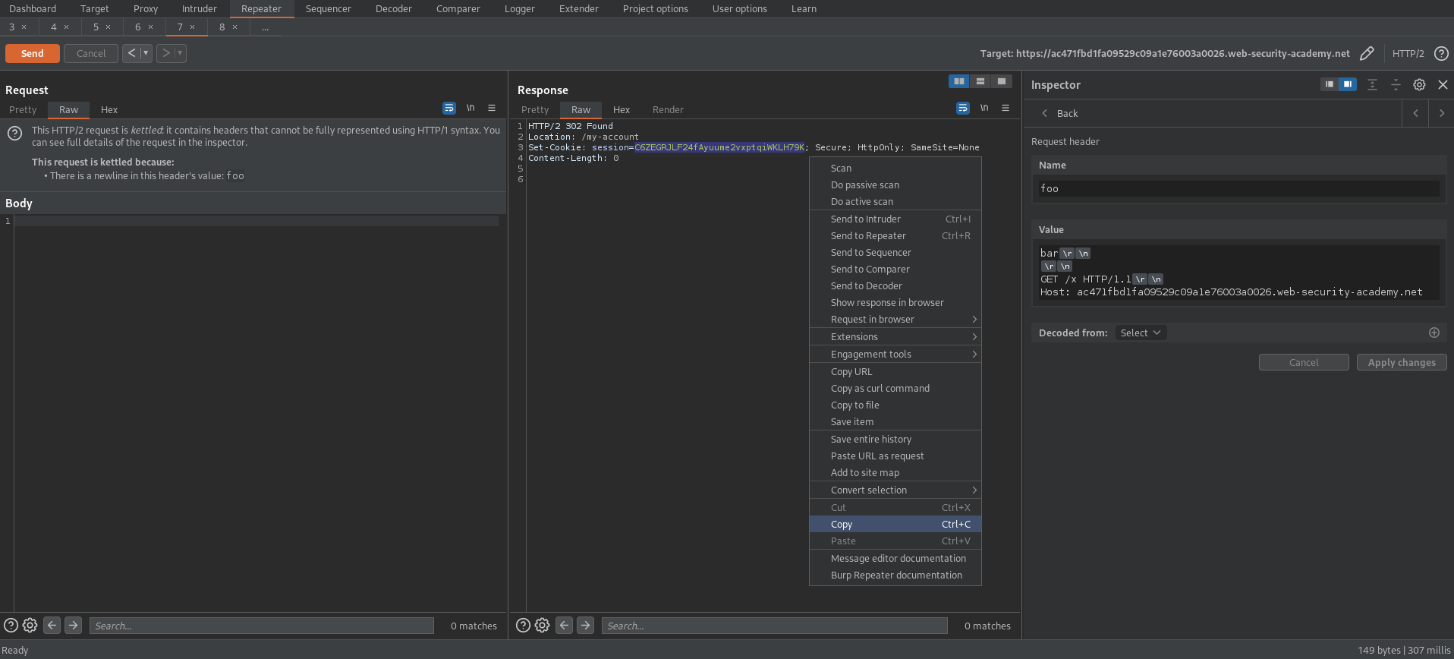
Task: Go to previous match in request search
Action: (52, 625)
